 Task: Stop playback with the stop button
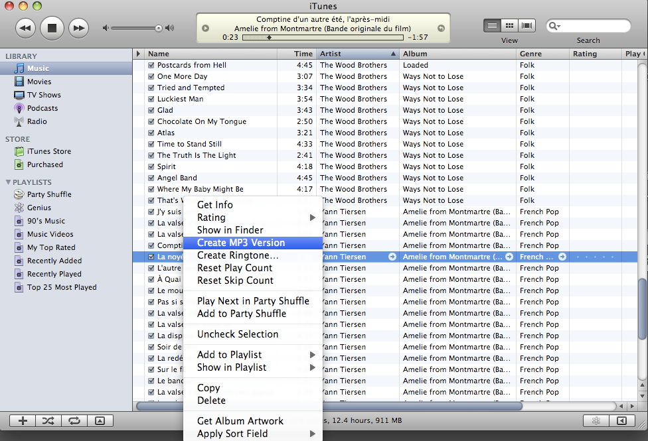(52, 28)
